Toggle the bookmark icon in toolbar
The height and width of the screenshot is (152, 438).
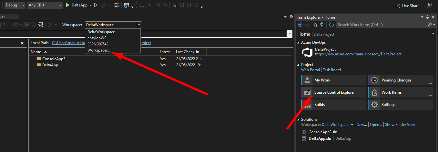(x=175, y=5)
